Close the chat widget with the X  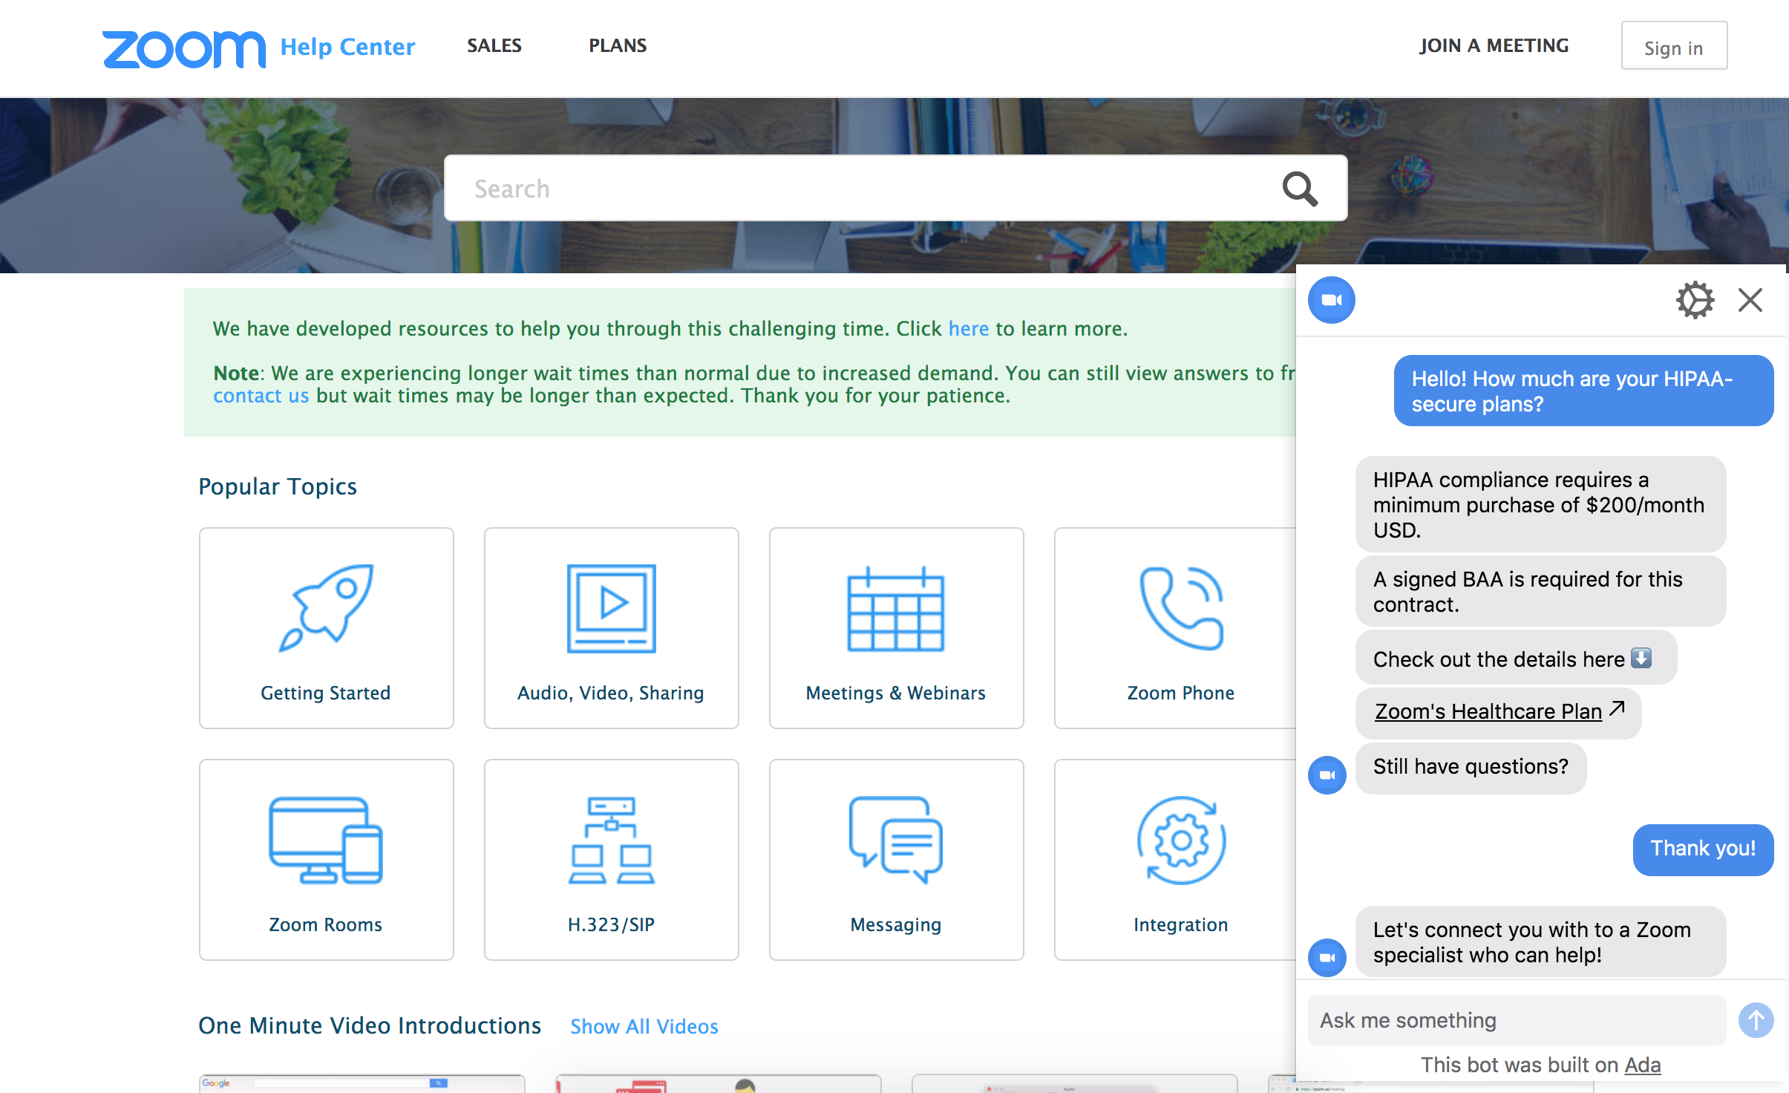pyautogui.click(x=1750, y=300)
